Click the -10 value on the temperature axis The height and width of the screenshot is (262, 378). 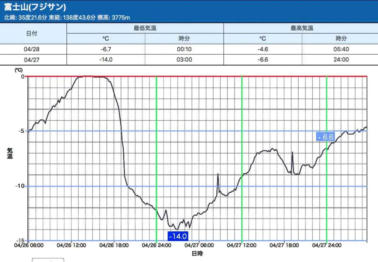[x=20, y=186]
